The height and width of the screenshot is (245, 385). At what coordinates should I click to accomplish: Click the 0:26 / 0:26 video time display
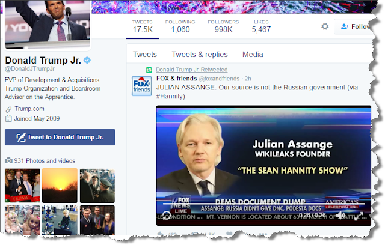tap(312, 215)
